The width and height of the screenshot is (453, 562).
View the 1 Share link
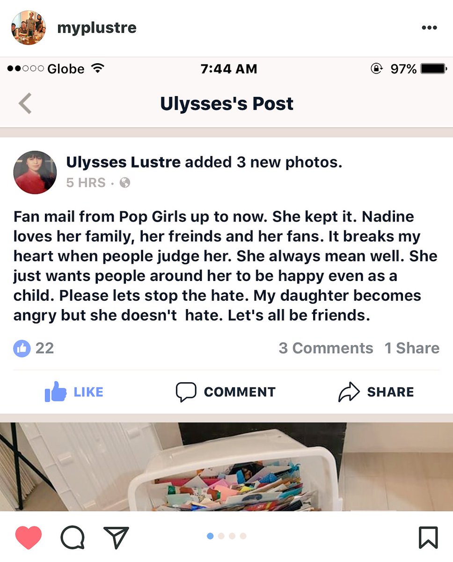[x=412, y=348]
